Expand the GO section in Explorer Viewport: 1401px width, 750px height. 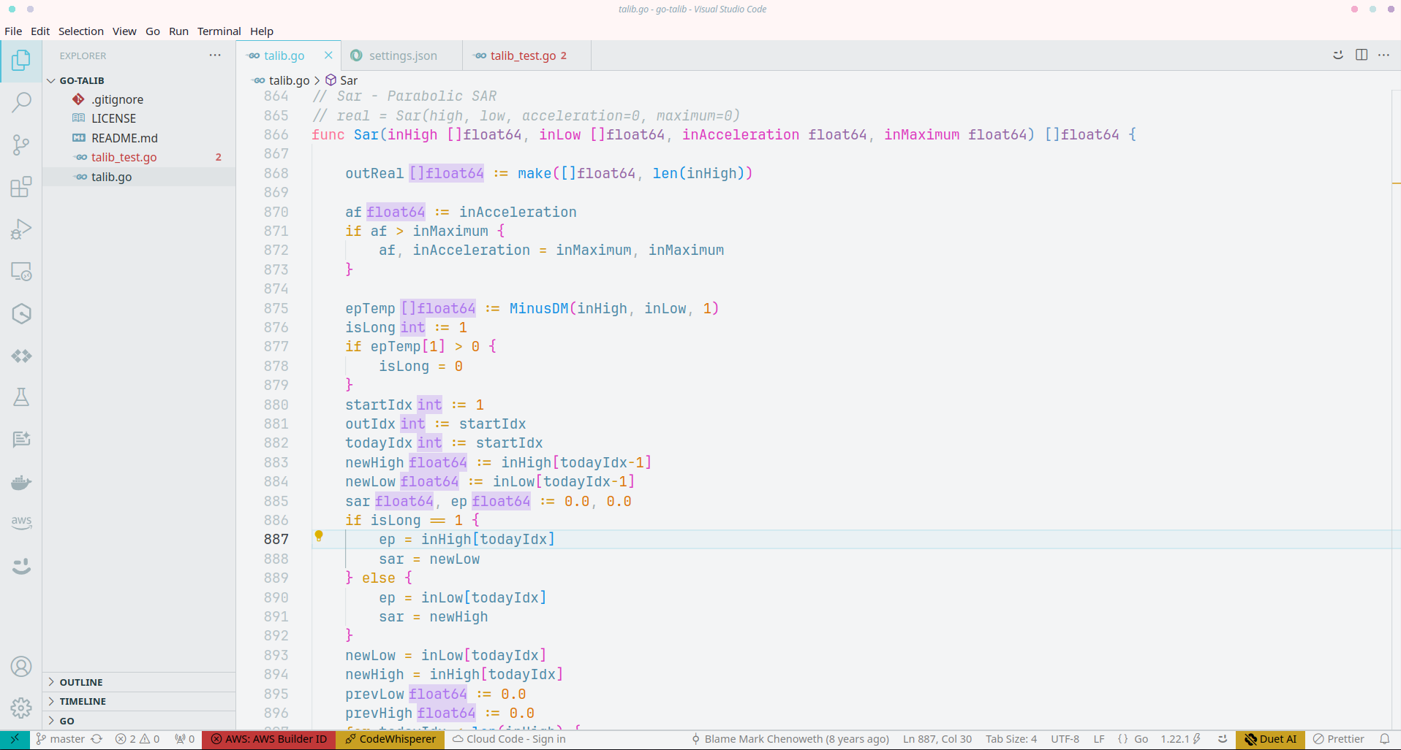(139, 721)
